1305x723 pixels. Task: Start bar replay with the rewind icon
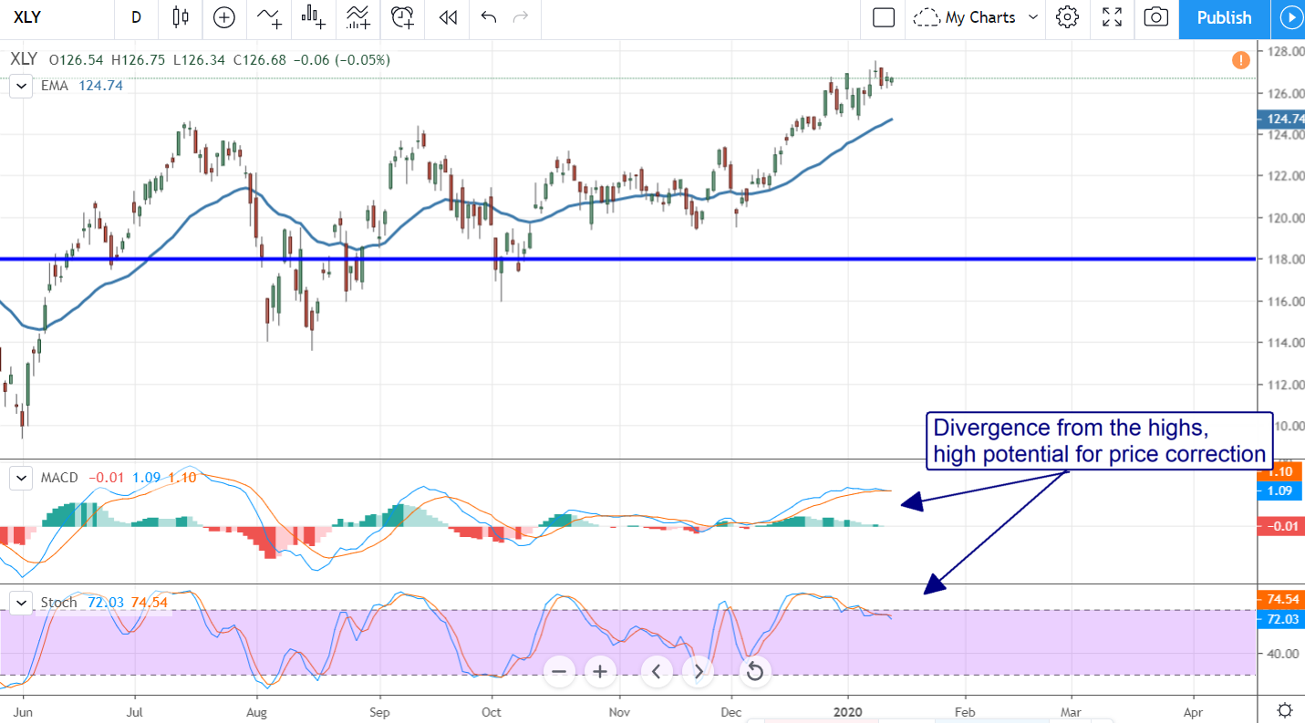447,17
